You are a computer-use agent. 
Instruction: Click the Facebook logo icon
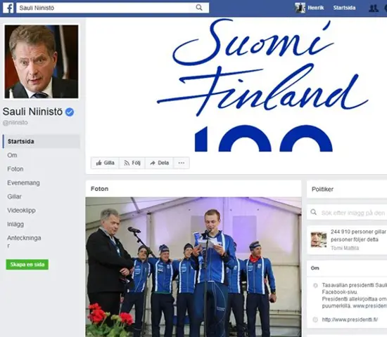tap(8, 8)
